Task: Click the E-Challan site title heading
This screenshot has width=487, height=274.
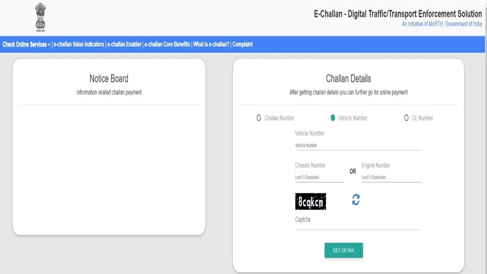Action: (x=398, y=14)
